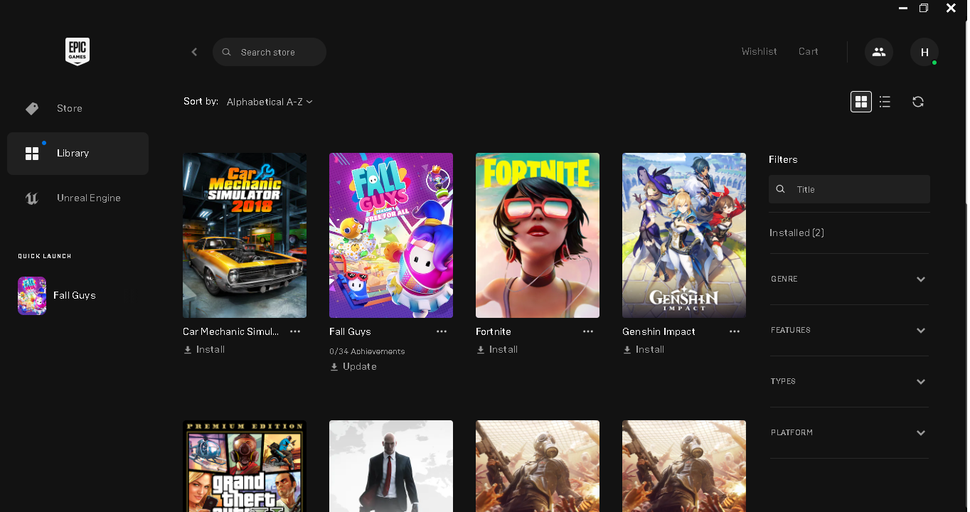970x512 pixels.
Task: Expand the Platform filter section
Action: click(850, 432)
